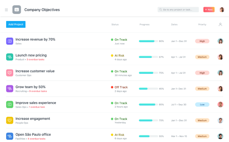
Task: Click the Increase revenue by 70% project icon
Action: click(10, 41)
